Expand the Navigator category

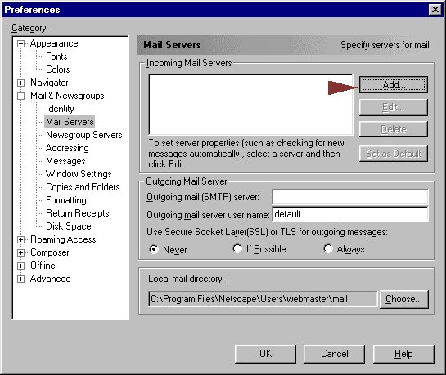pos(20,83)
